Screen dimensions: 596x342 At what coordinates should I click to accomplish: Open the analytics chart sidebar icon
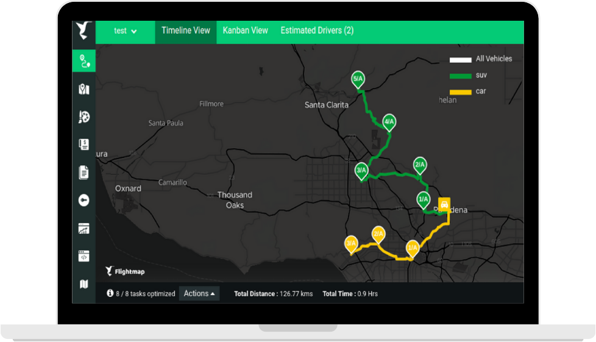click(x=84, y=228)
